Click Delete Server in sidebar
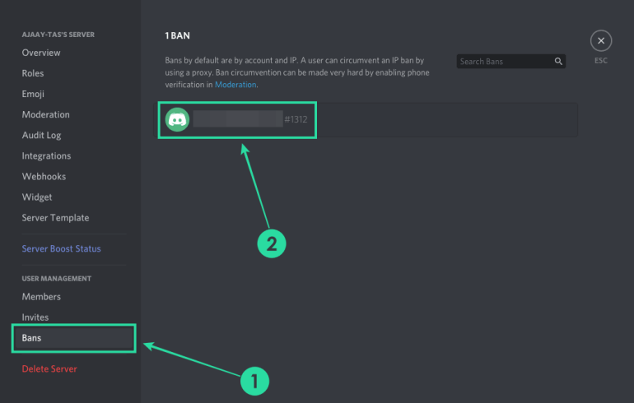Image resolution: width=634 pixels, height=403 pixels. tap(49, 369)
